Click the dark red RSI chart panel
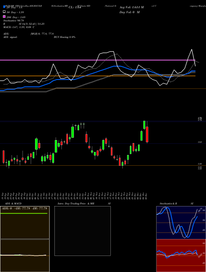 [x=181, y=256]
